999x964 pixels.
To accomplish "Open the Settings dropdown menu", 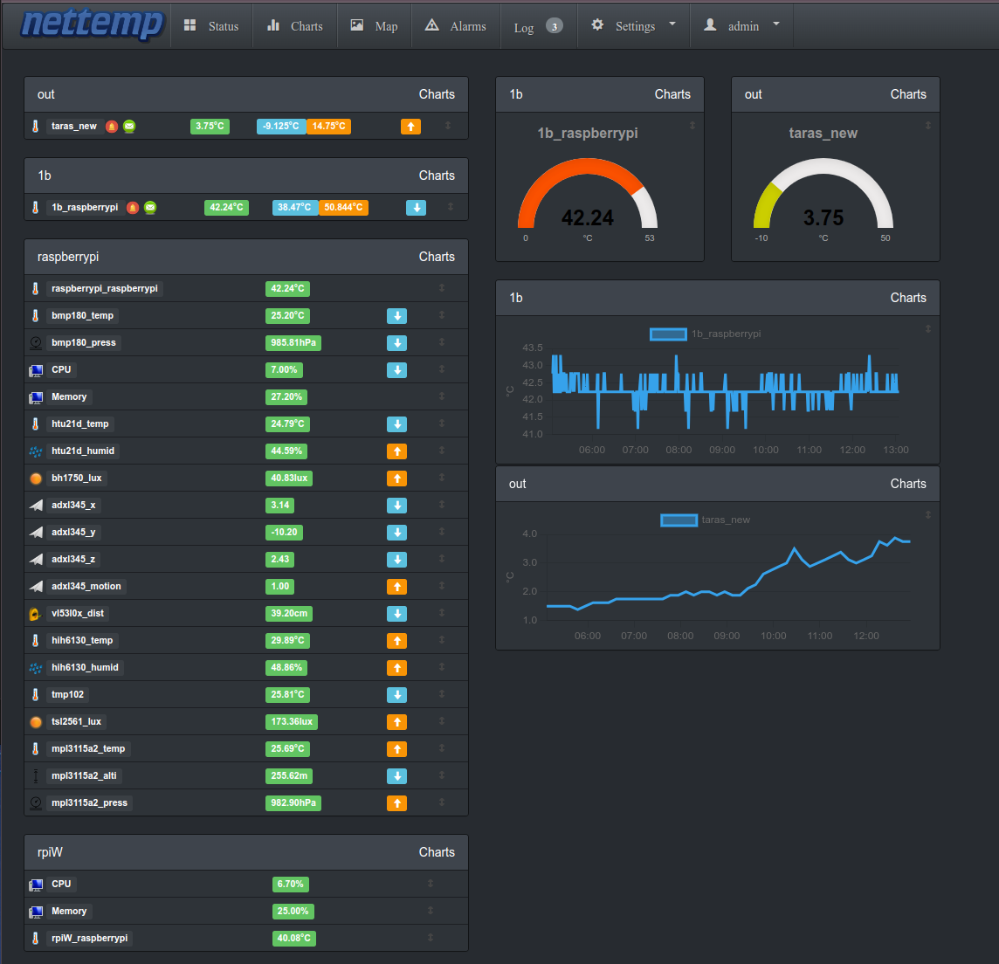I will (x=634, y=26).
